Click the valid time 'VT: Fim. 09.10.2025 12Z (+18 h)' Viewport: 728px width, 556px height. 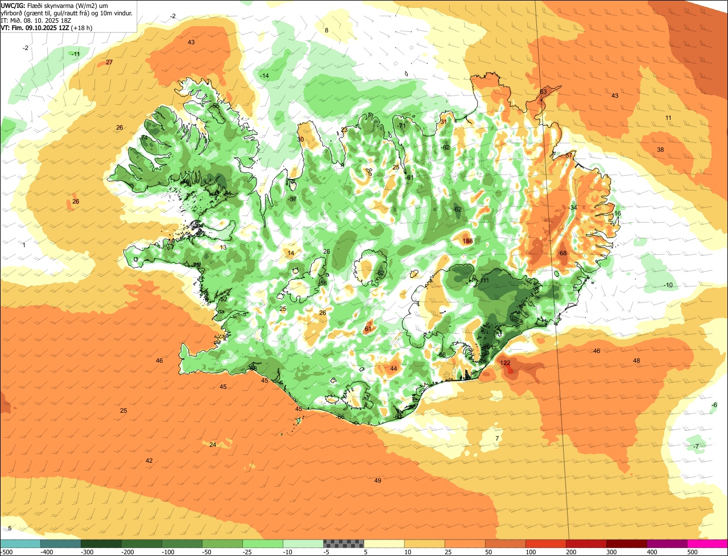pos(46,27)
